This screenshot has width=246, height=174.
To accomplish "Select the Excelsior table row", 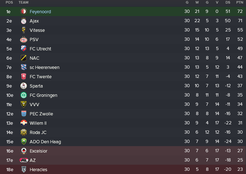I will 123,151.
